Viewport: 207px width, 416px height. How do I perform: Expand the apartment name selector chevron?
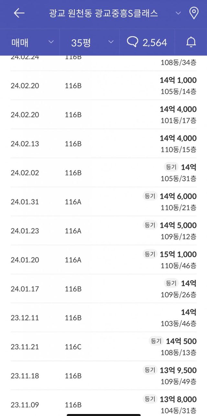(x=178, y=13)
